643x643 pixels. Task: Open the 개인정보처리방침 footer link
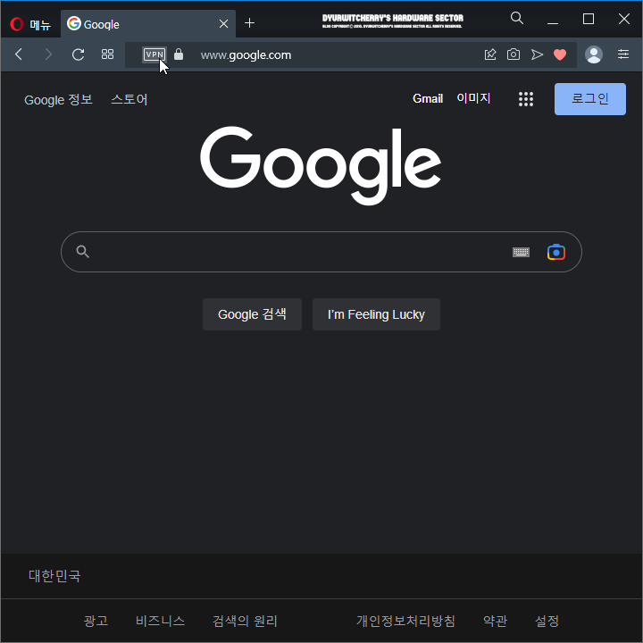tap(405, 621)
